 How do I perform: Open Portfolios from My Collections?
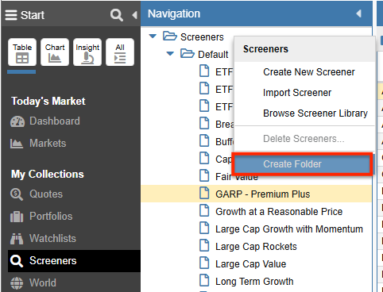tap(41, 217)
